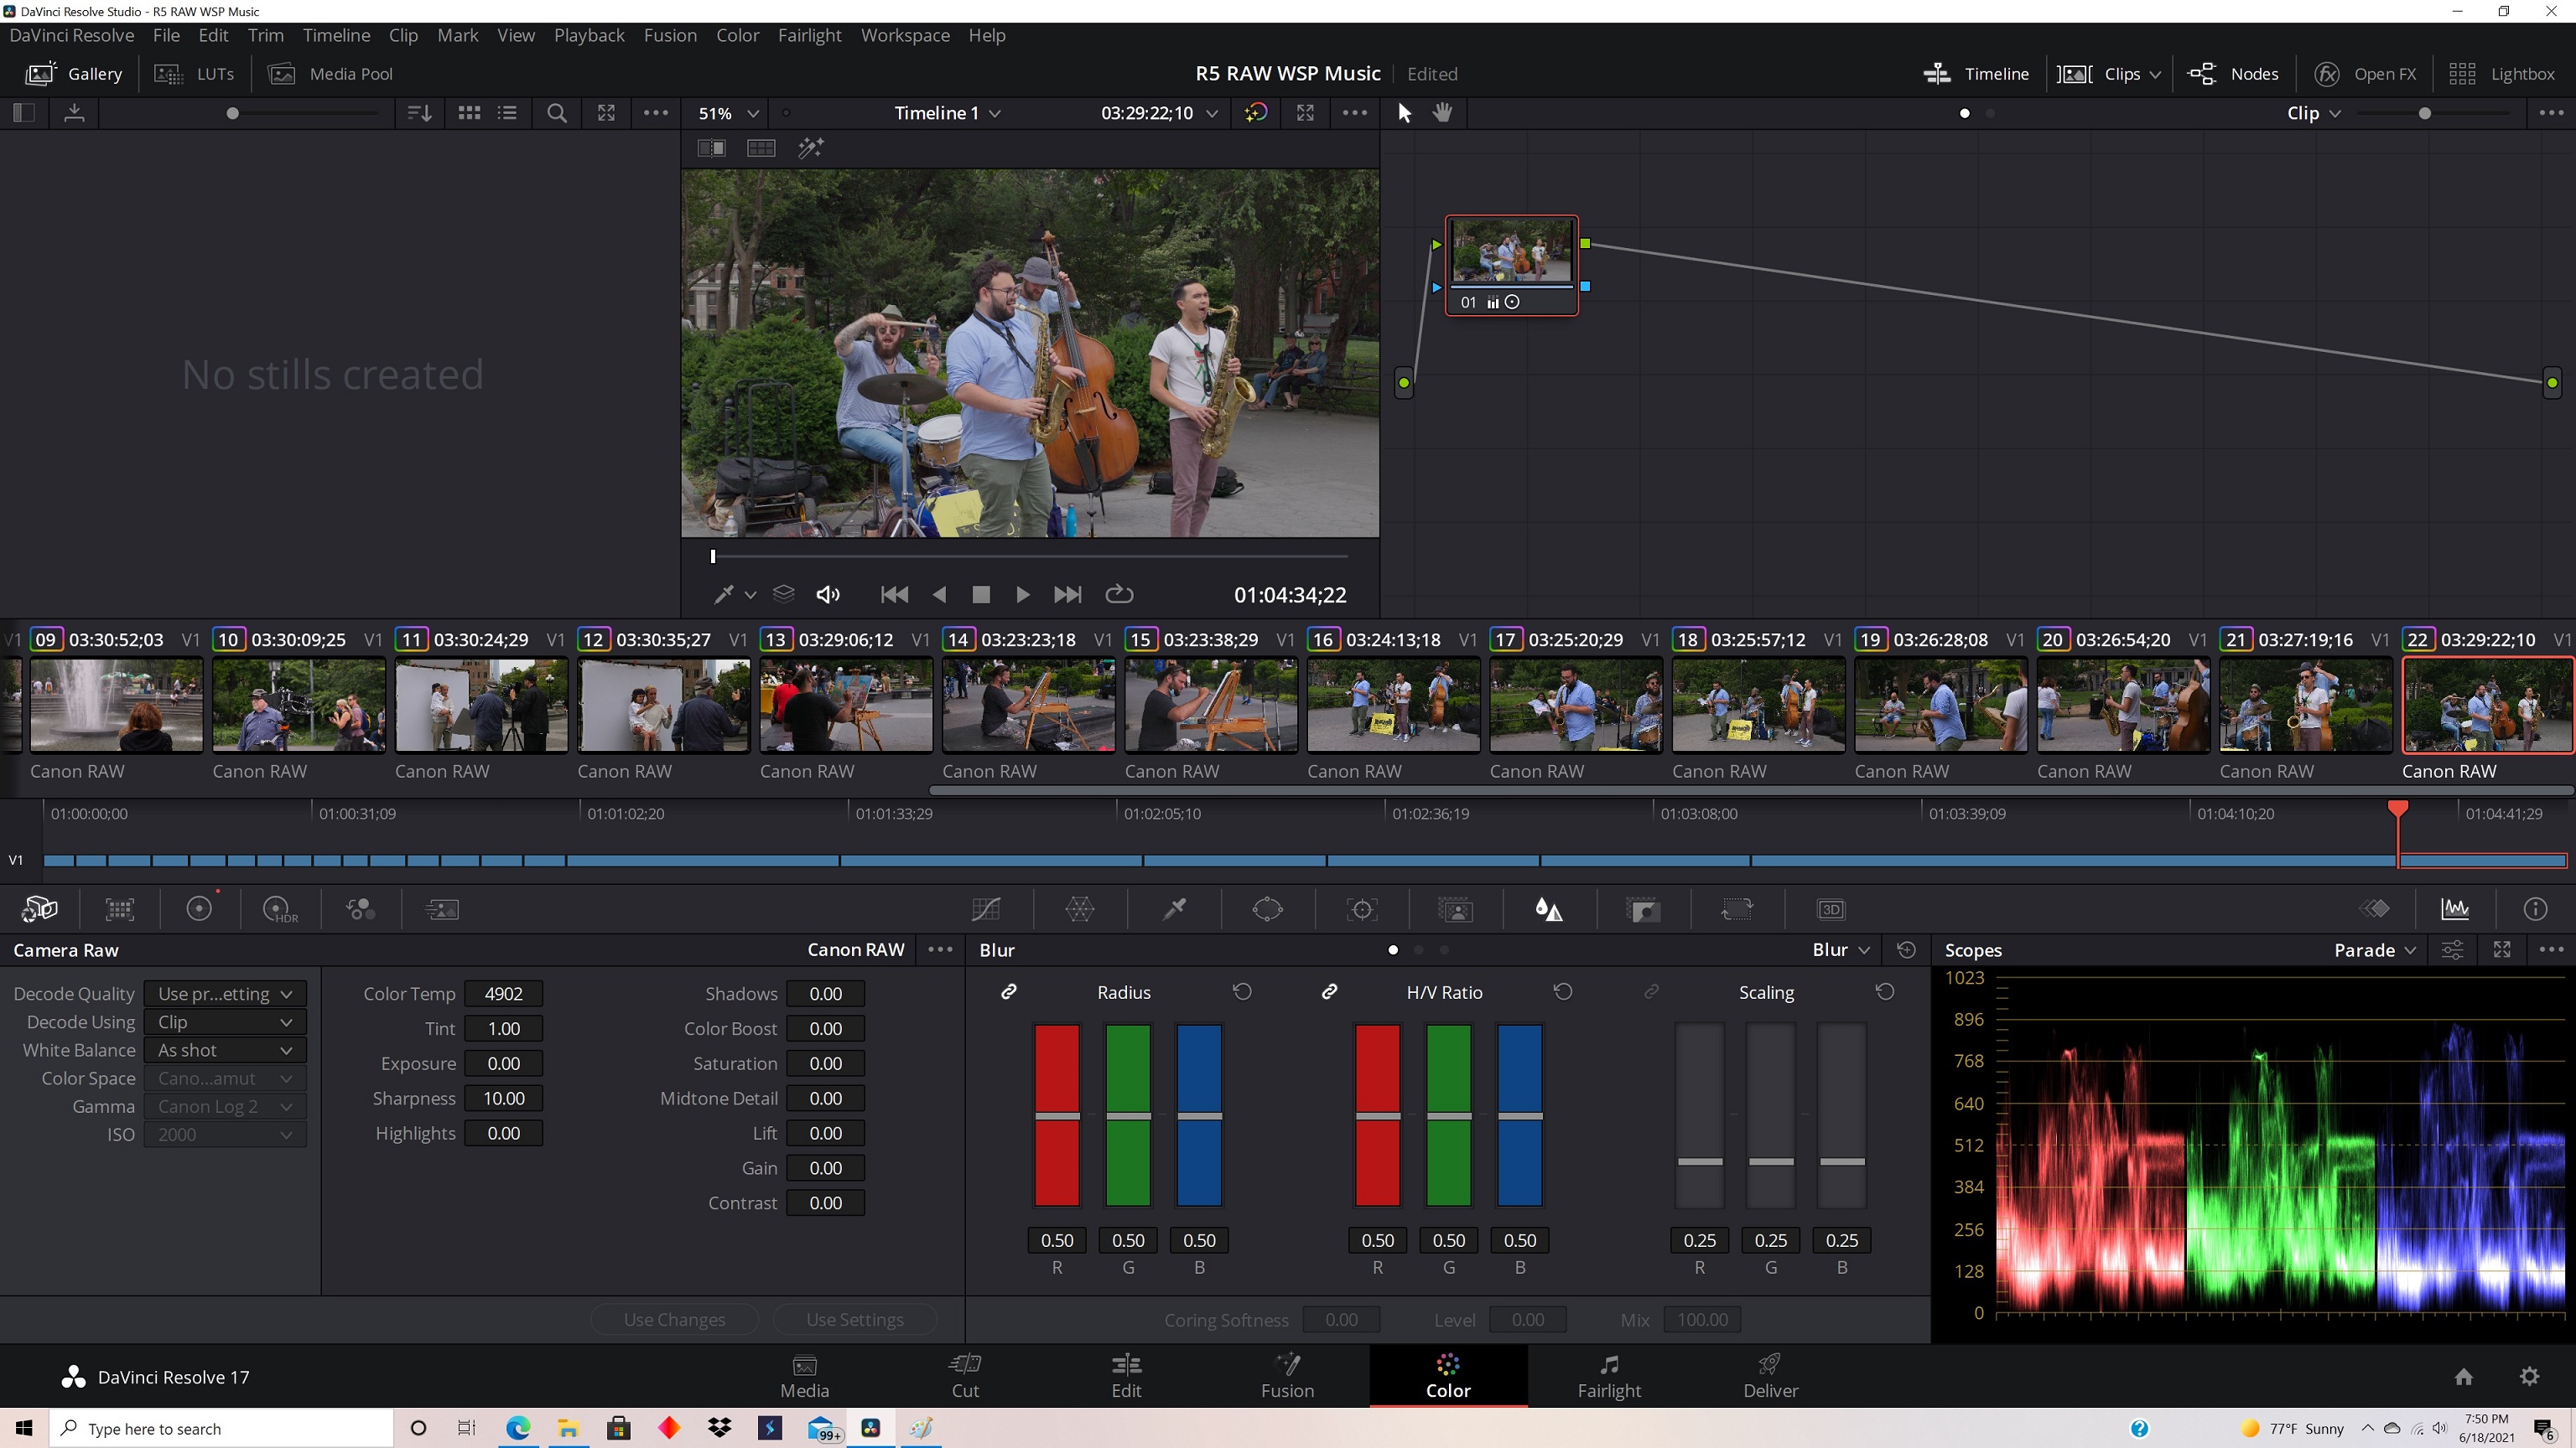Click the Color Temp value field 4902
The image size is (2576, 1448).
point(504,993)
